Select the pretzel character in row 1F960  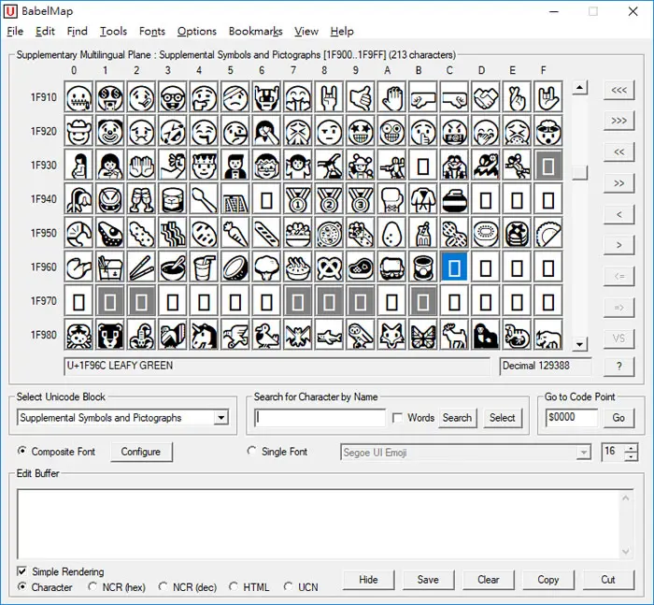329,267
